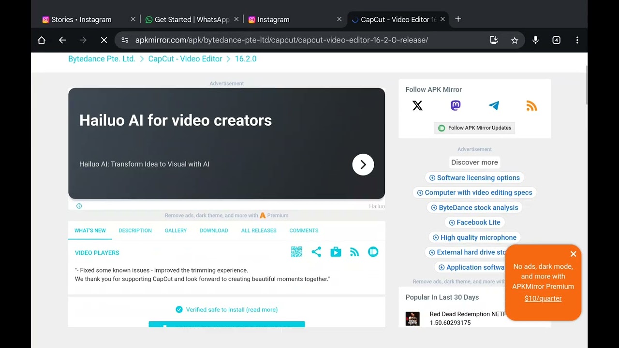
Task: Go back using the back arrow
Action: pos(62,40)
